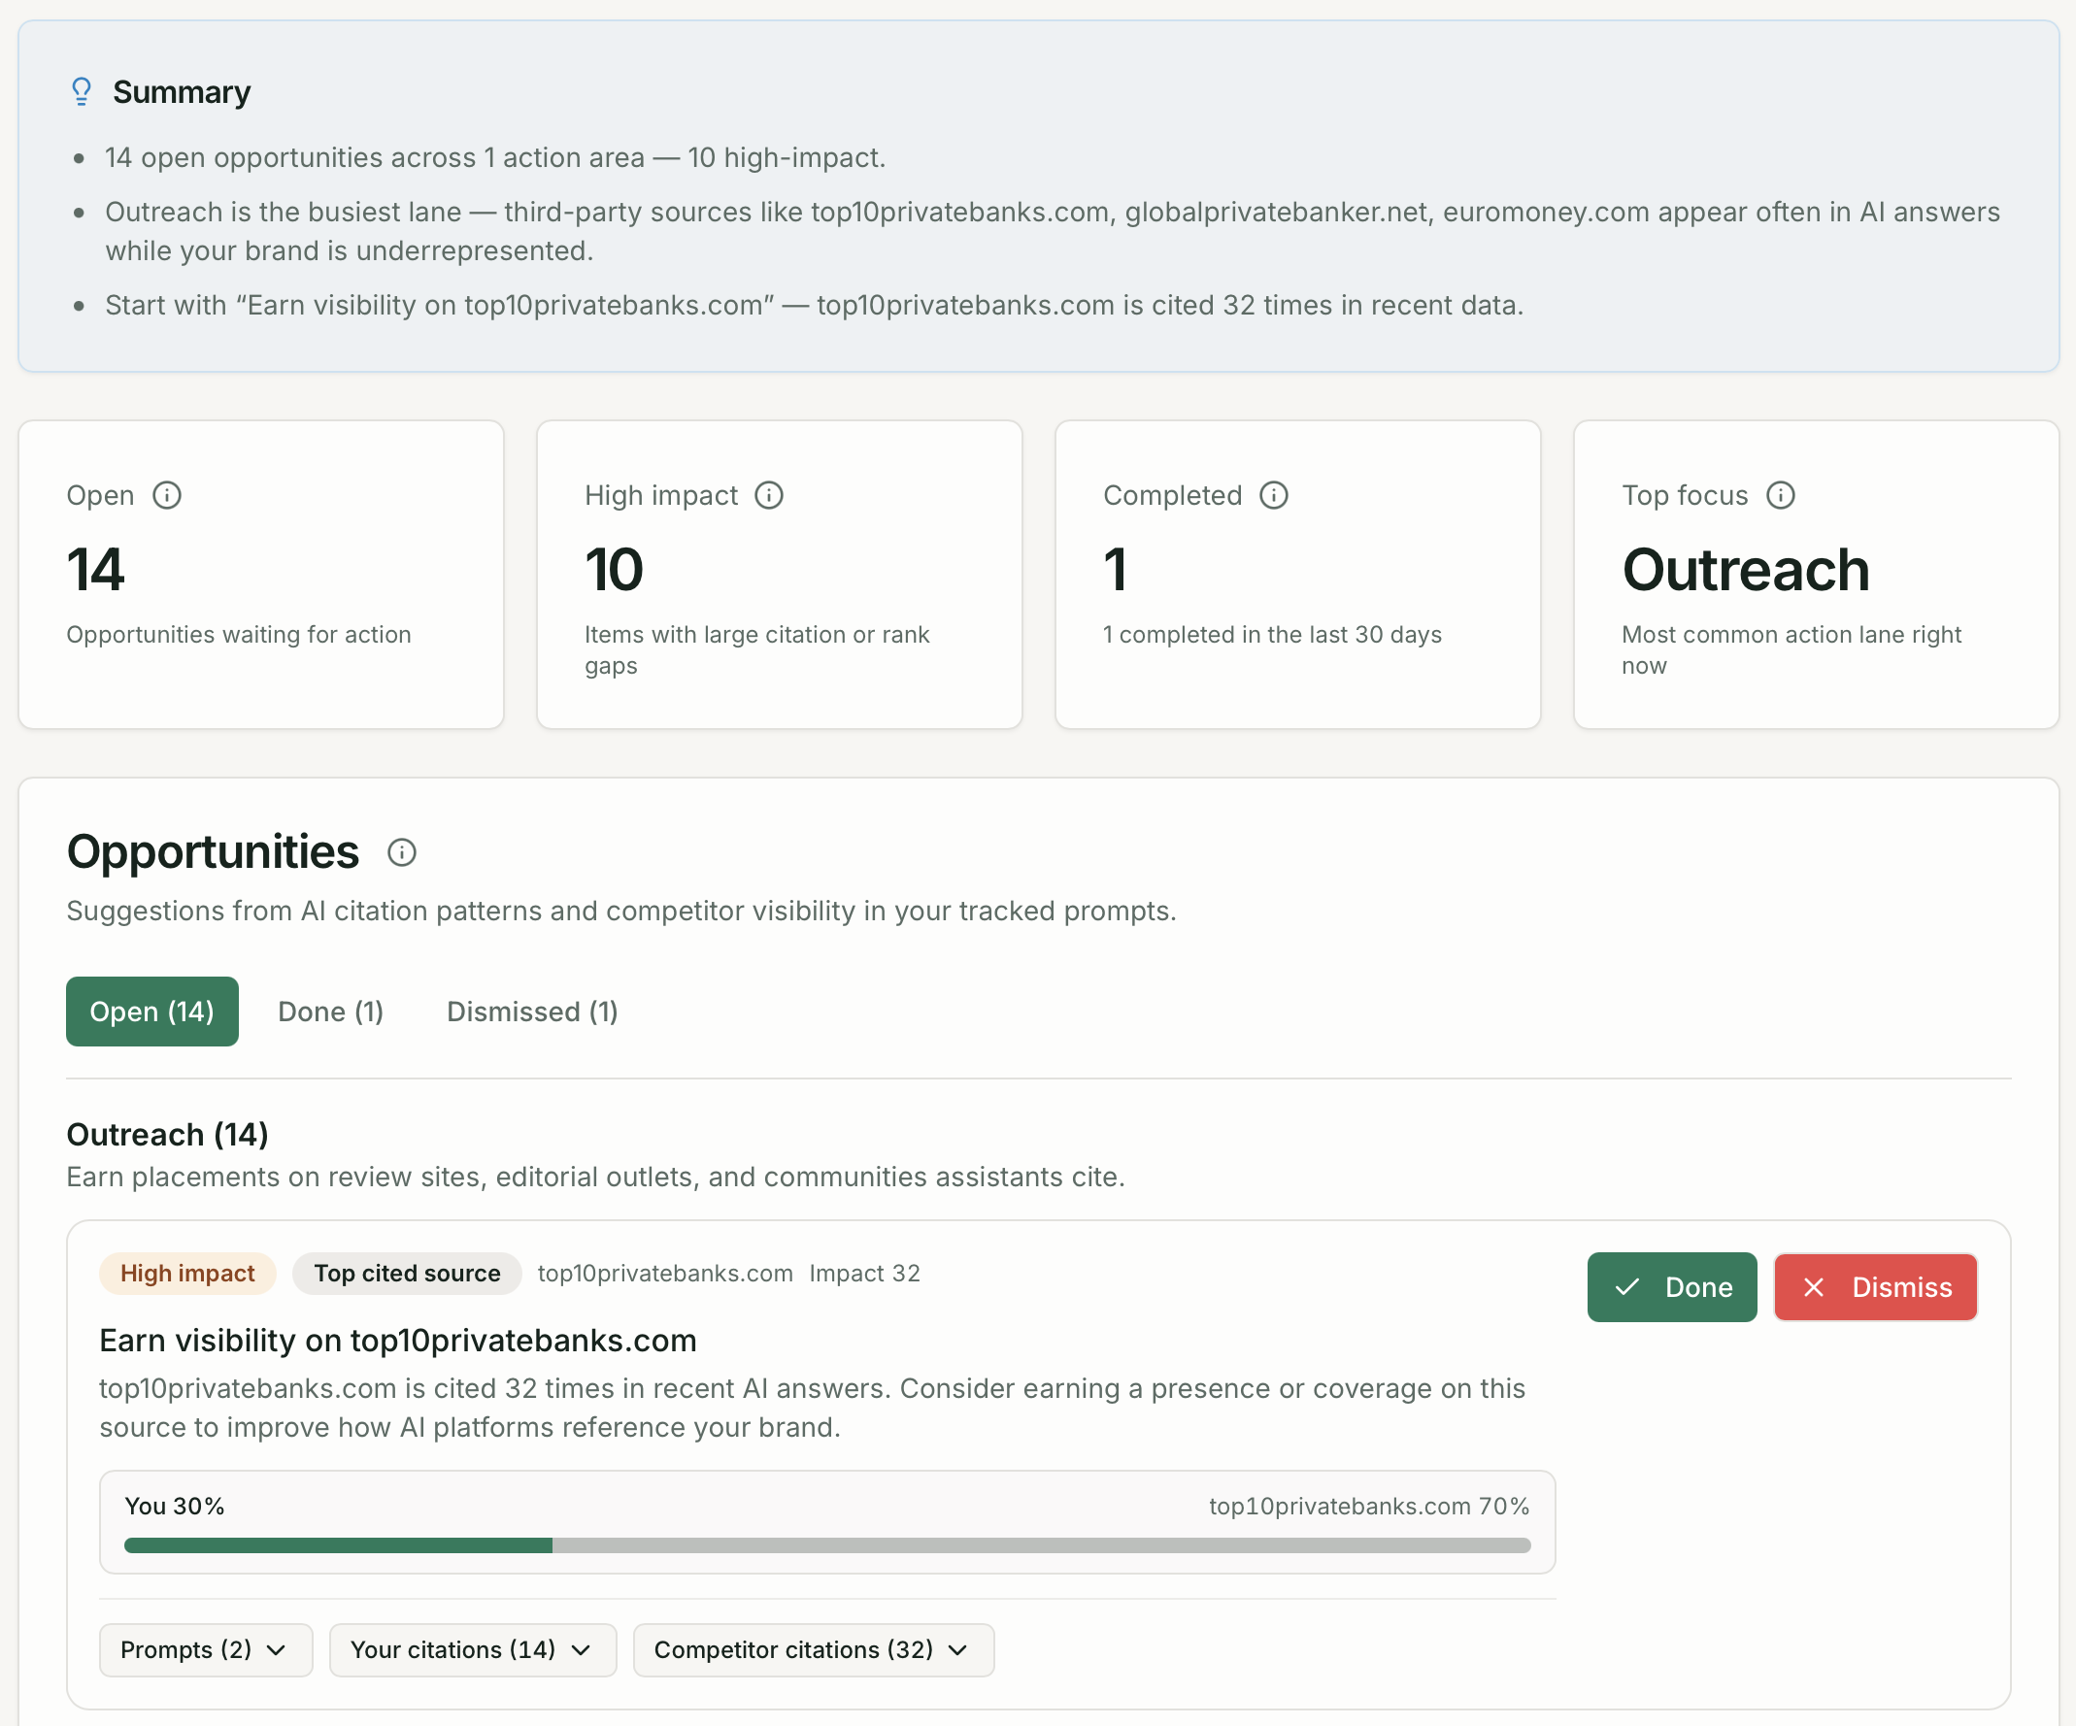
Task: Expand the Competitor citations (32) dropdown
Action: click(x=814, y=1650)
